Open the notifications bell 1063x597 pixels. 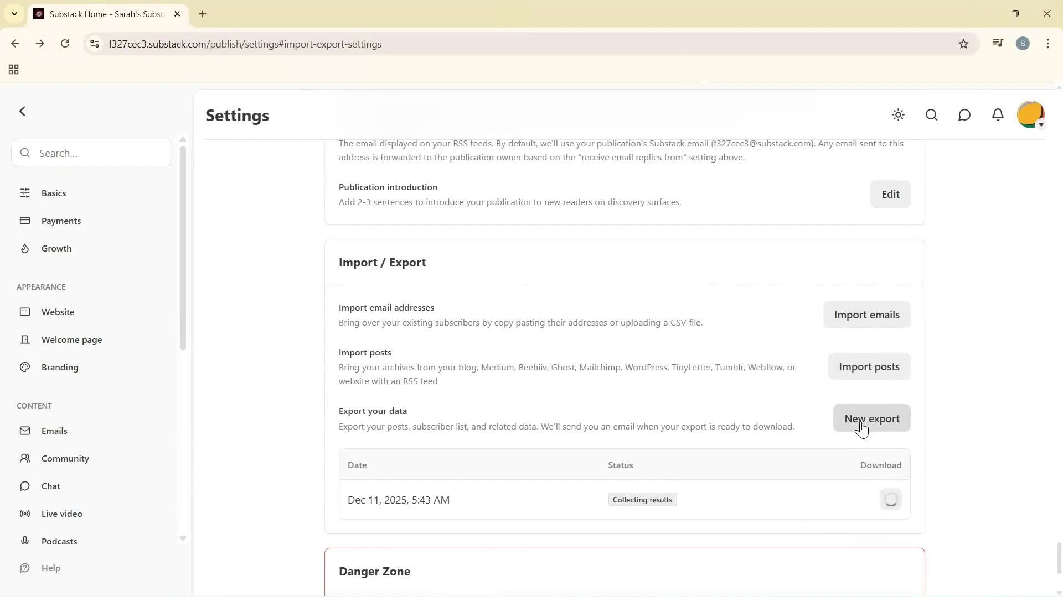[x=998, y=115]
